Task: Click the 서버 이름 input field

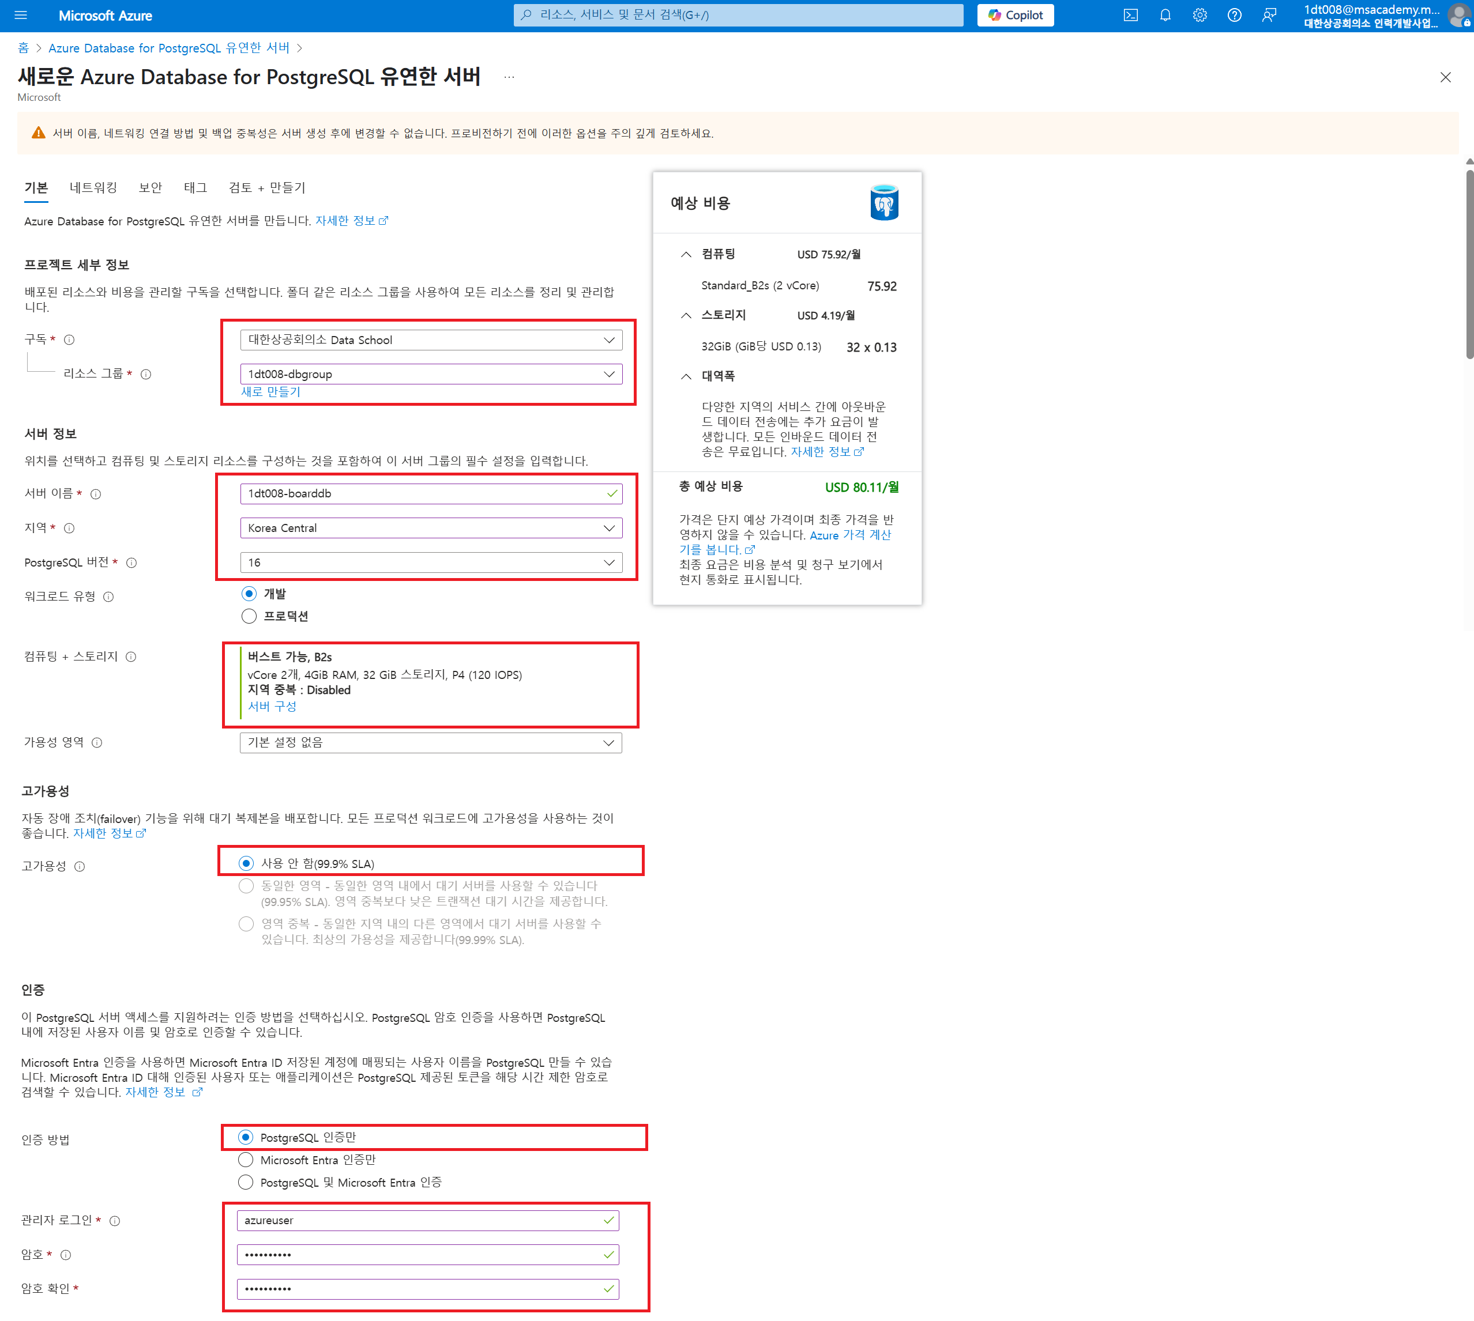Action: pos(431,493)
